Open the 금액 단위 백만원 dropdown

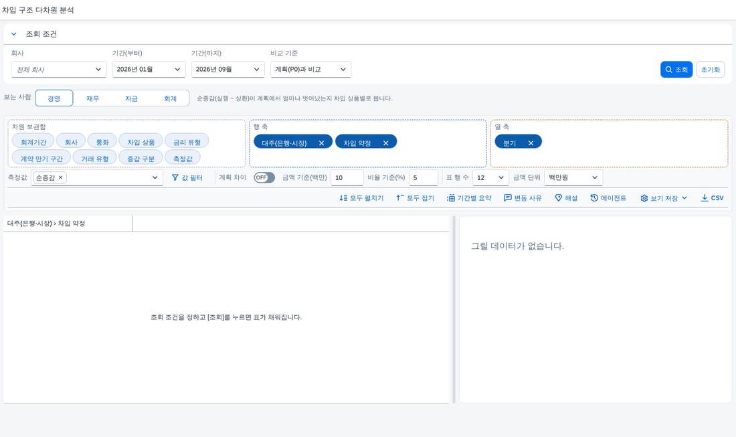pyautogui.click(x=573, y=177)
